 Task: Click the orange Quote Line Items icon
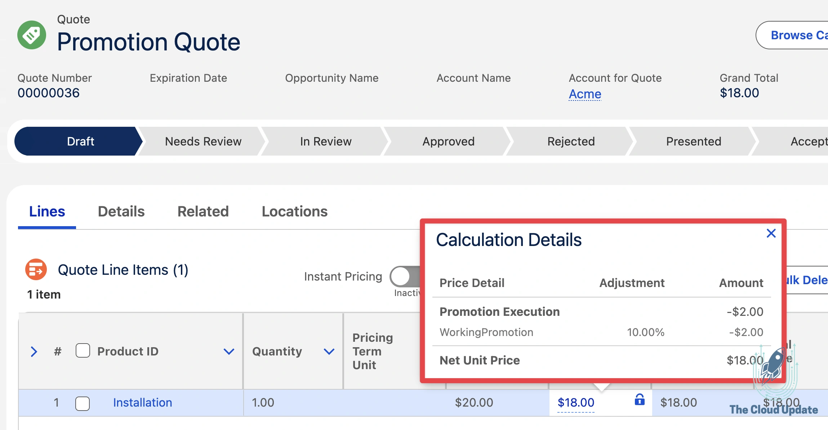(x=36, y=269)
